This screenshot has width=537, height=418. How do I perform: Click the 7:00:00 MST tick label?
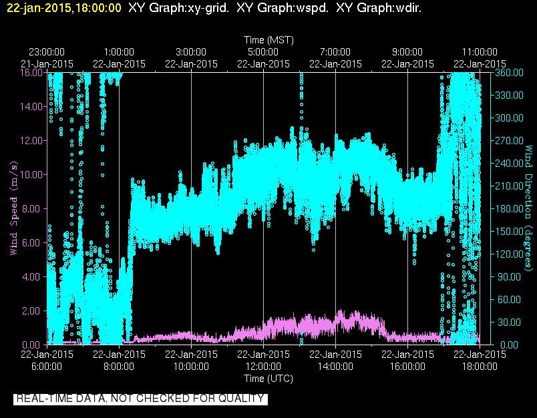(x=335, y=52)
